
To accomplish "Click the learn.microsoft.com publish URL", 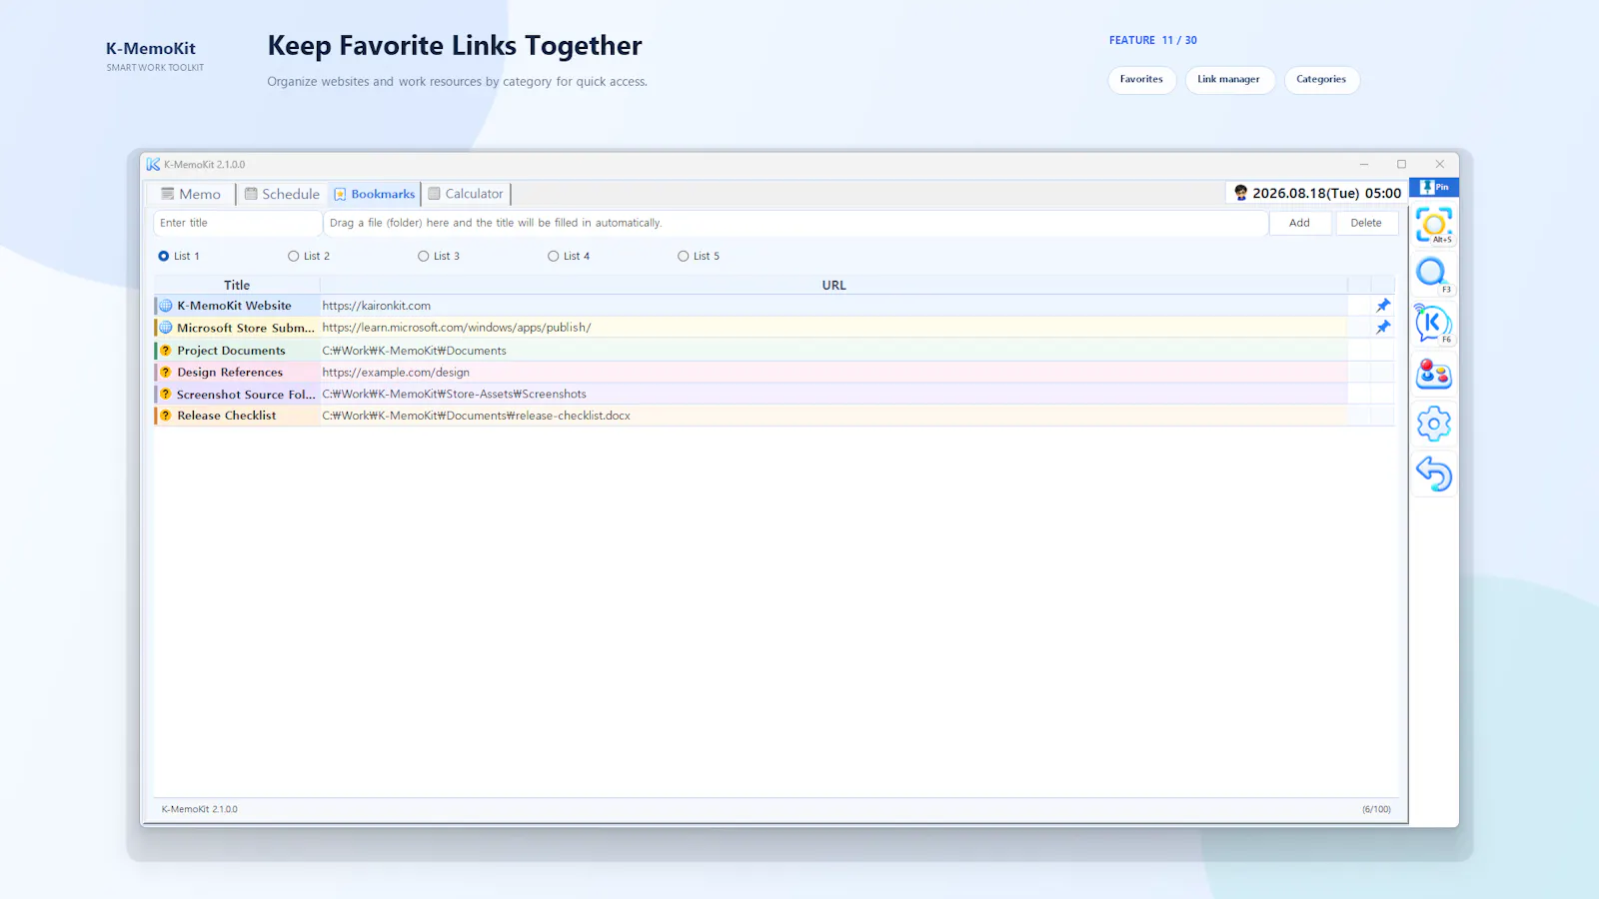I will coord(457,328).
